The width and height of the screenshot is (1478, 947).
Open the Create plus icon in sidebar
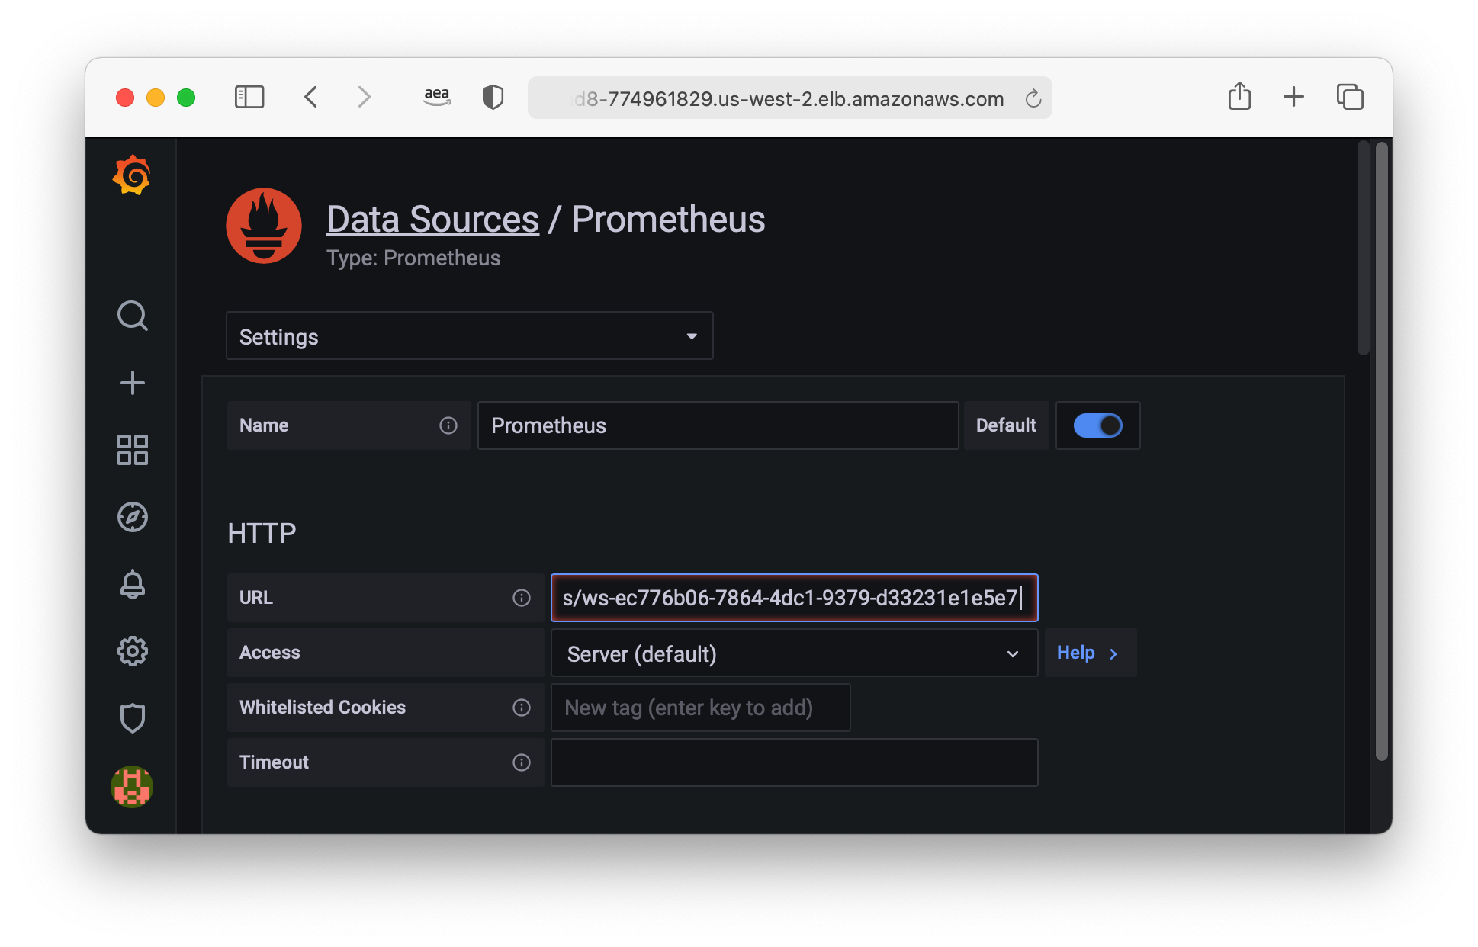tap(132, 383)
